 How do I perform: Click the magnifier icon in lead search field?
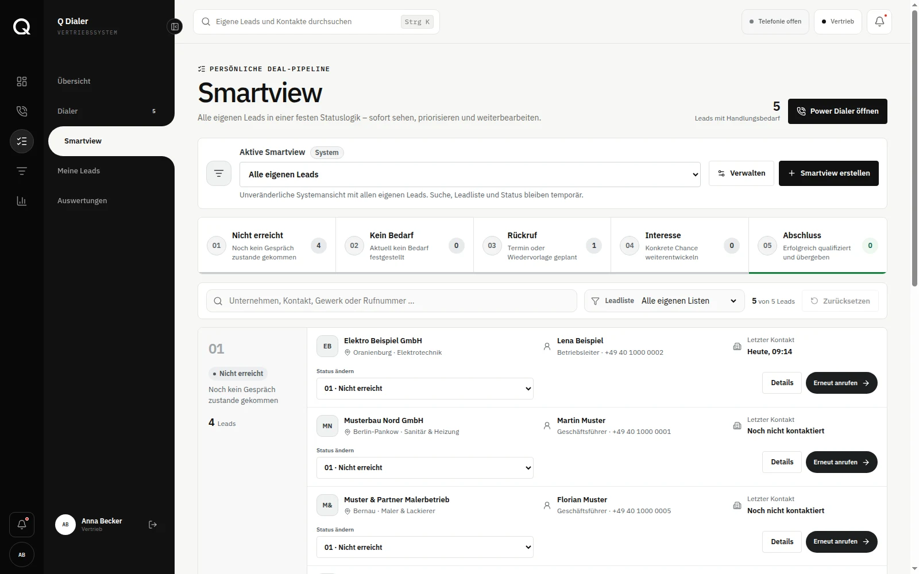(218, 301)
